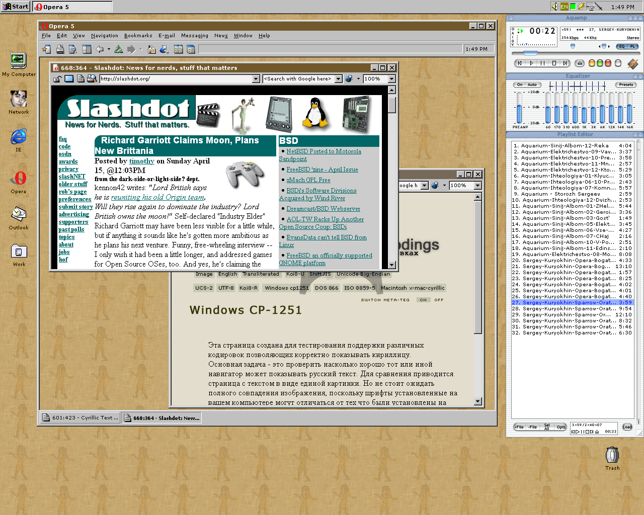Screen dimensions: 644x515
Task: Click the orange round button in Aquamp
Action: click(x=592, y=63)
